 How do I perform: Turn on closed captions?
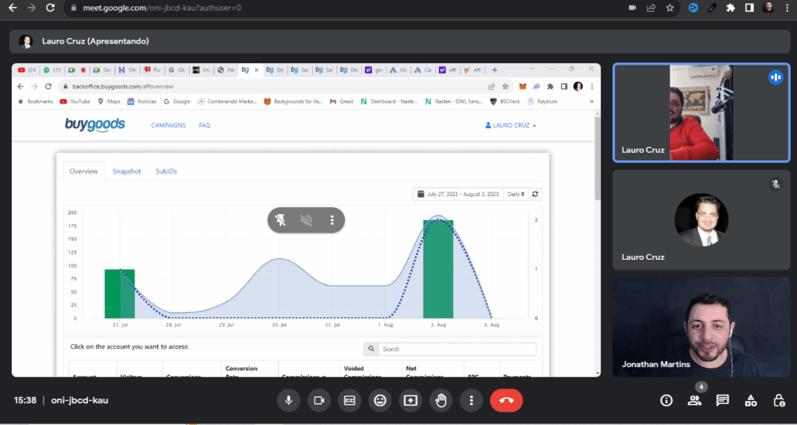349,400
